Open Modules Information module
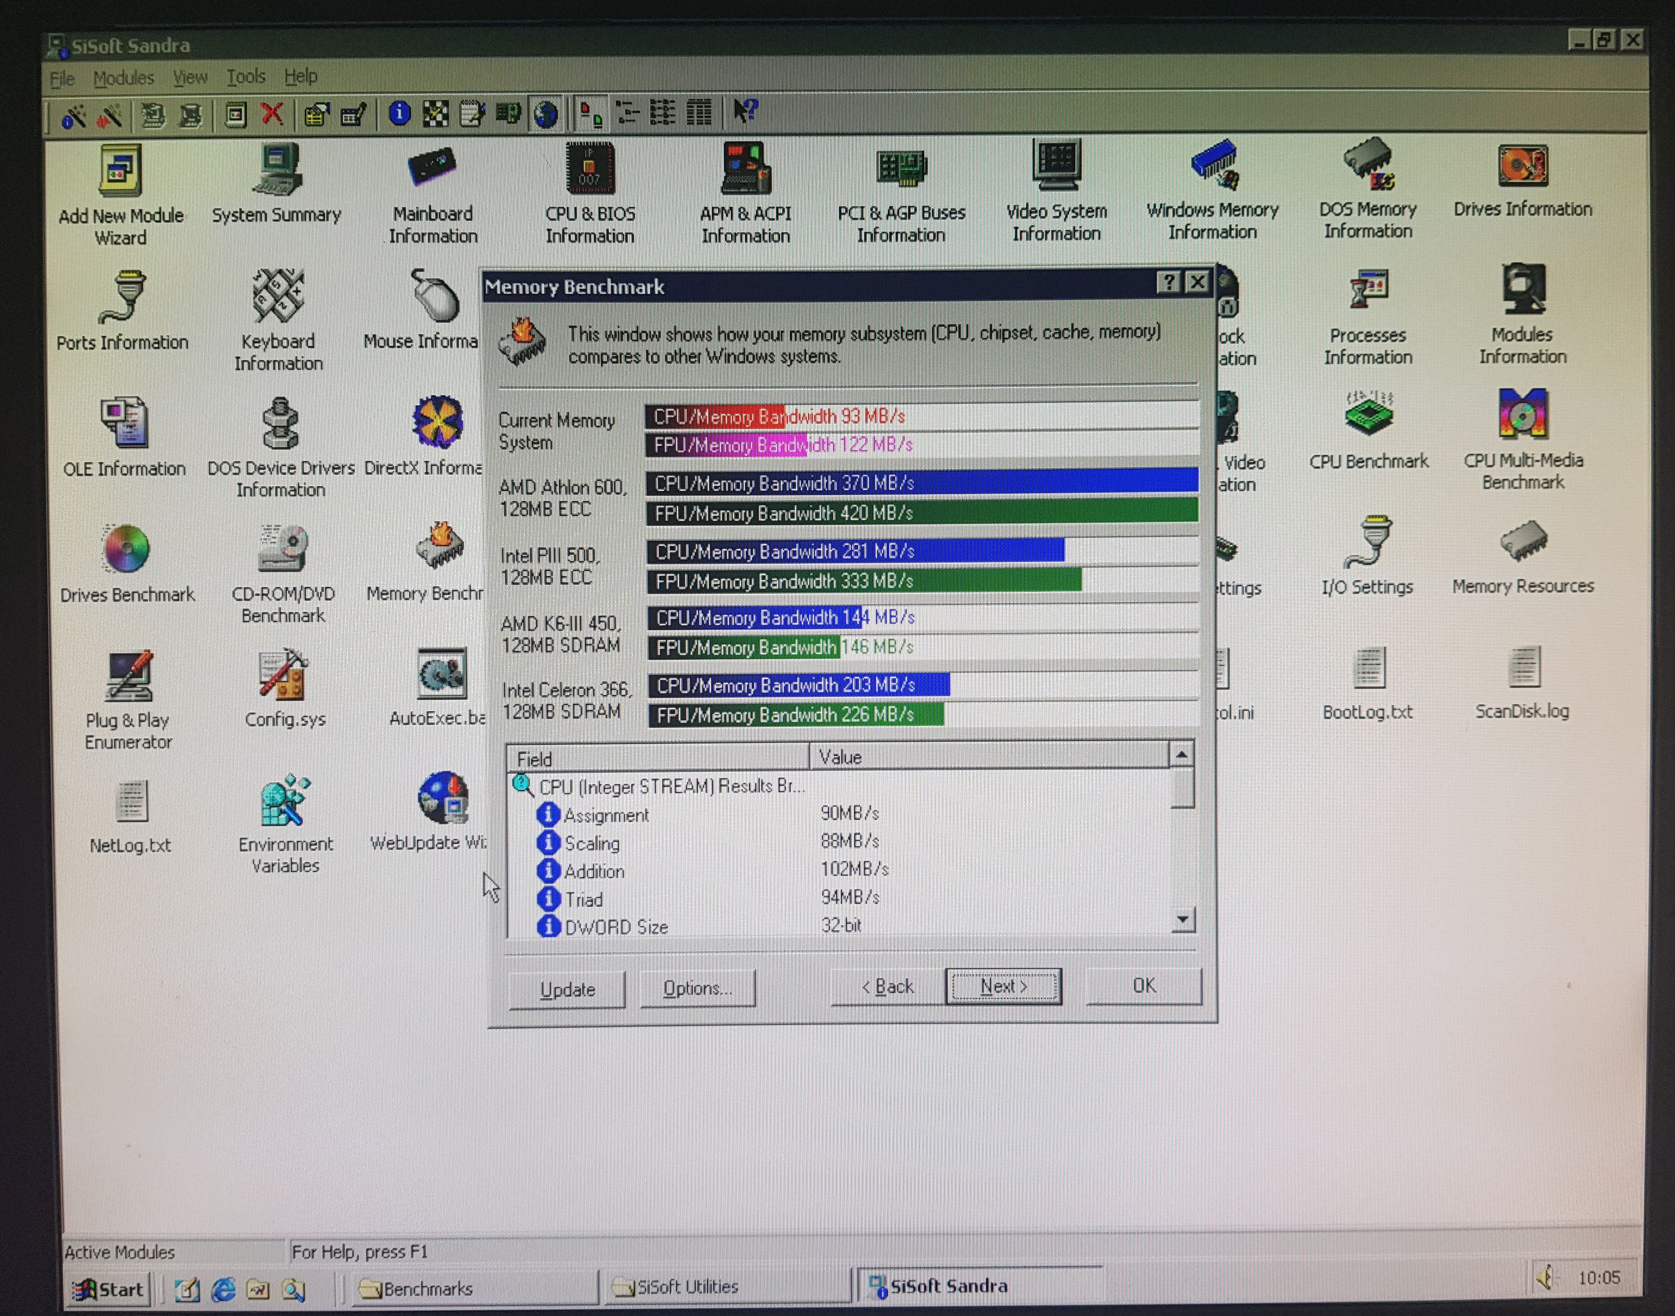This screenshot has width=1675, height=1316. click(1523, 315)
